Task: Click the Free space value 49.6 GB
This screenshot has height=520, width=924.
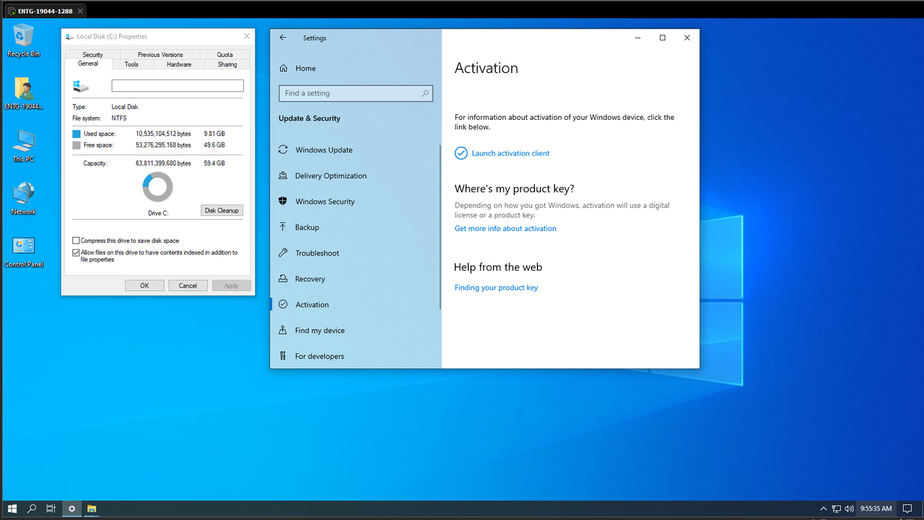Action: [214, 145]
